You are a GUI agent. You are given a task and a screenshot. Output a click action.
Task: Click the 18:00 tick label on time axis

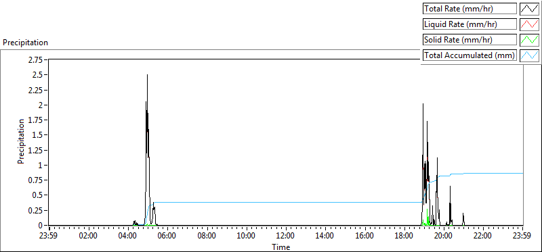404,236
